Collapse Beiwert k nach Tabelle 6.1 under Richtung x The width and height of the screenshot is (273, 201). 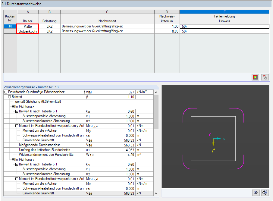coord(17,111)
